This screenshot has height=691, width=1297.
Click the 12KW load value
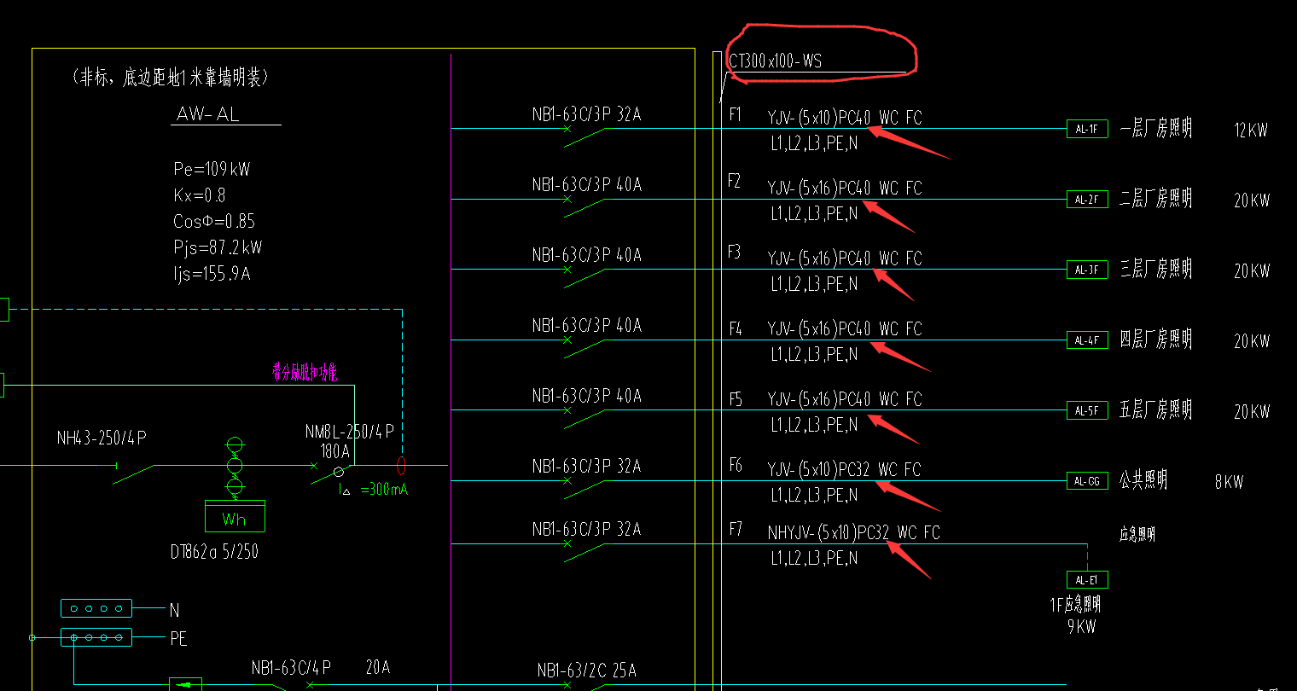pos(1251,131)
